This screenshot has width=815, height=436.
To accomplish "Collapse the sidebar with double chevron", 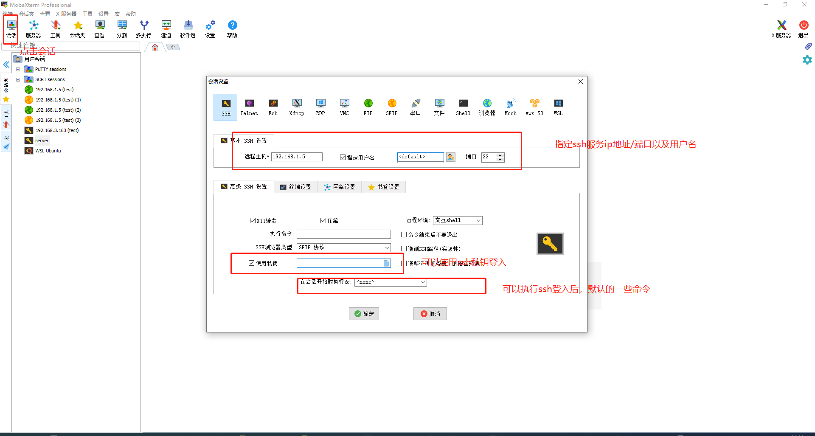I will point(6,65).
